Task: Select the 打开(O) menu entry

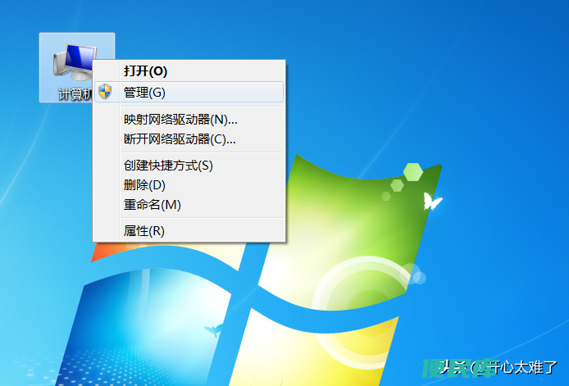Action: click(x=189, y=71)
